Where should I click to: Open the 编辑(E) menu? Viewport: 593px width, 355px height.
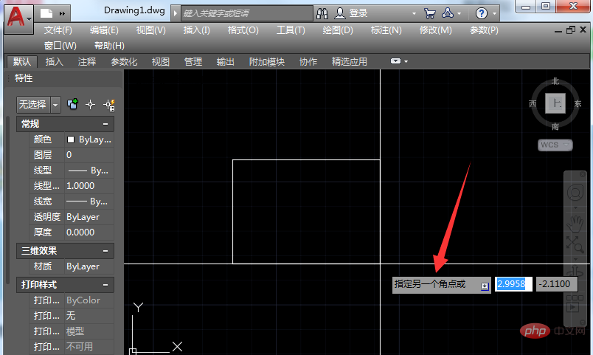tap(104, 30)
